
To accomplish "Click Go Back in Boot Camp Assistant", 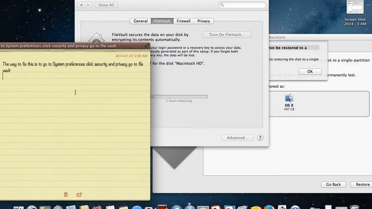I will click(333, 185).
